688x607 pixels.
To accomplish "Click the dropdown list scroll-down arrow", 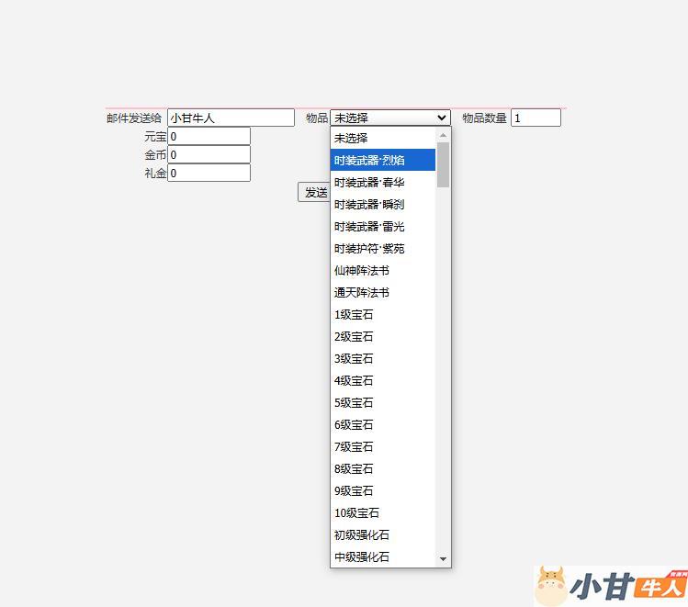I will click(x=443, y=558).
